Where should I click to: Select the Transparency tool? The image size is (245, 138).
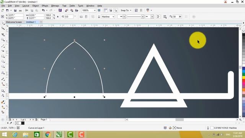3,95
